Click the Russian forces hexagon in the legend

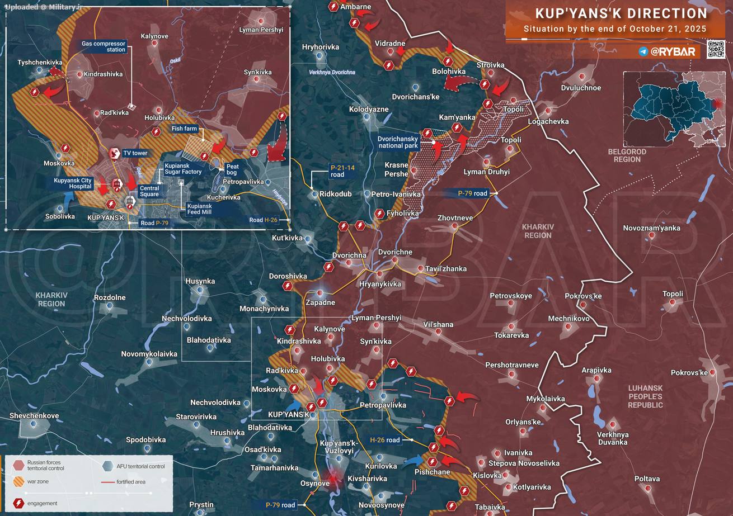coord(19,465)
